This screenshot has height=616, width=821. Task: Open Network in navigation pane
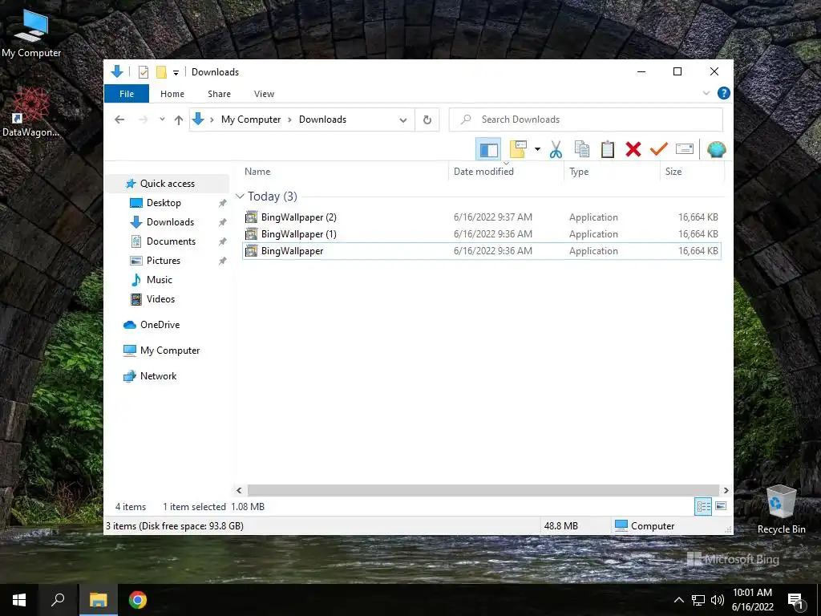pyautogui.click(x=158, y=376)
